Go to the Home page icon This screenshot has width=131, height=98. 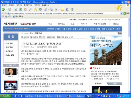(25, 9)
